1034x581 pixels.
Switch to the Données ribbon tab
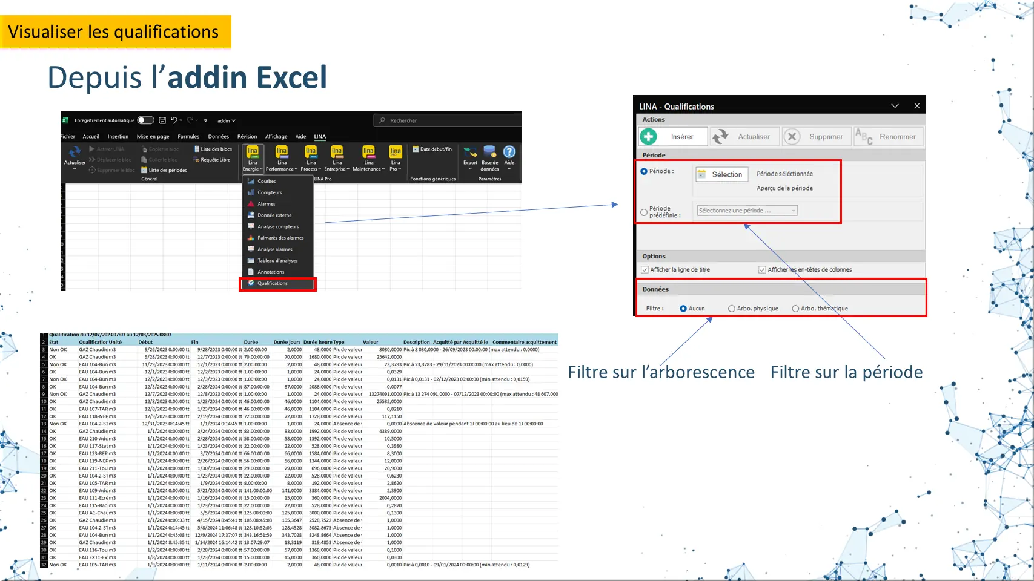(218, 137)
